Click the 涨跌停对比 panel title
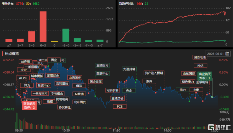The height and width of the screenshot is (133, 233). click(x=126, y=4)
